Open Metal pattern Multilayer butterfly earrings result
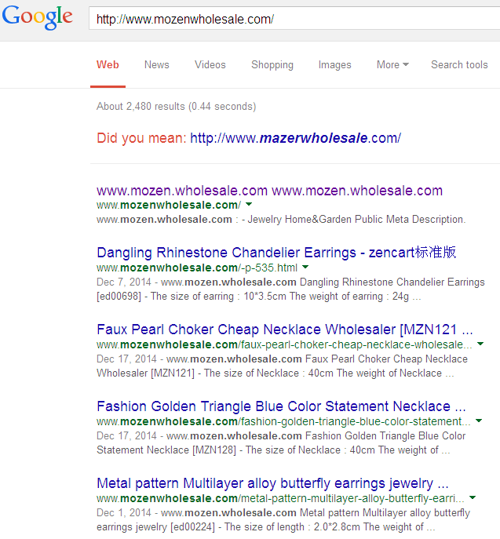500x539 pixels. click(272, 483)
